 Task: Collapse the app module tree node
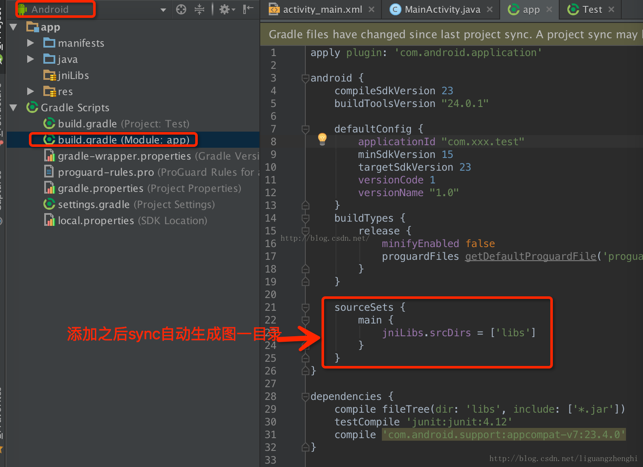(14, 27)
